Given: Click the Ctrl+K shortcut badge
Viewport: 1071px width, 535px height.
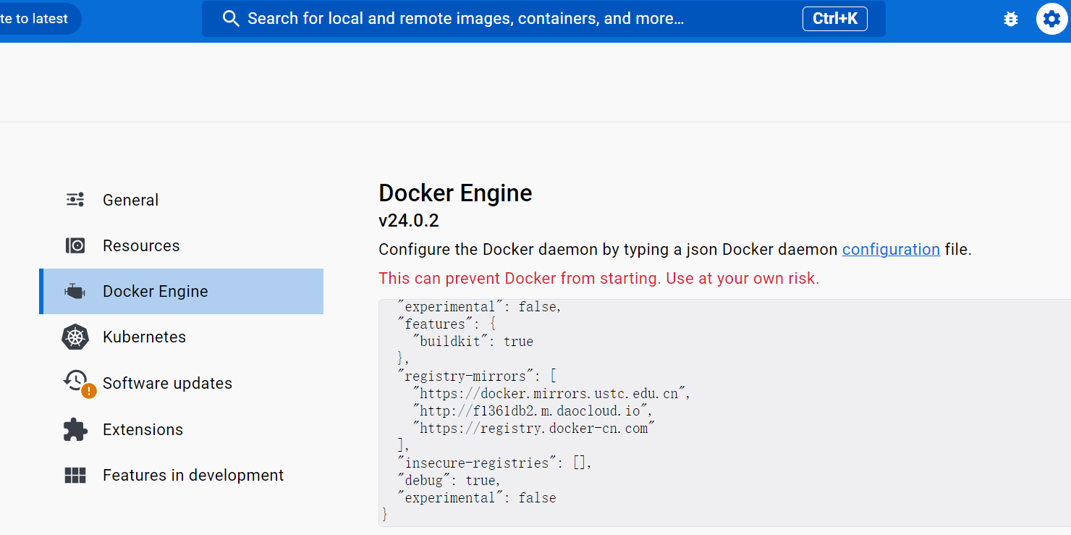Looking at the screenshot, I should point(834,19).
